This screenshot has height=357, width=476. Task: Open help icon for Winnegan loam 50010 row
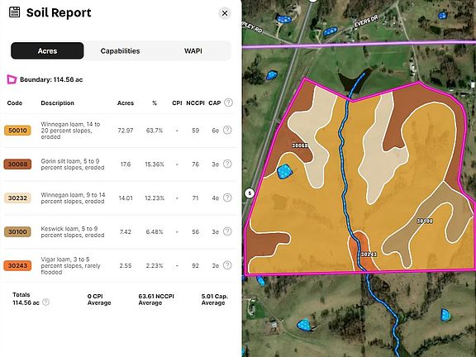pyautogui.click(x=227, y=131)
